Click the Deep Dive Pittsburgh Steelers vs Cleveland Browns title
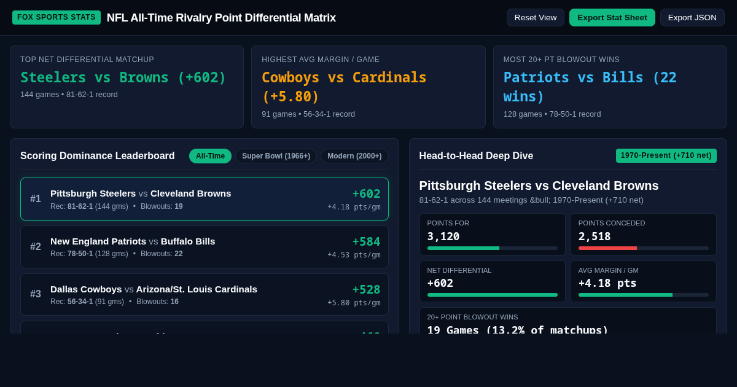Image resolution: width=737 pixels, height=387 pixels. pos(539,186)
